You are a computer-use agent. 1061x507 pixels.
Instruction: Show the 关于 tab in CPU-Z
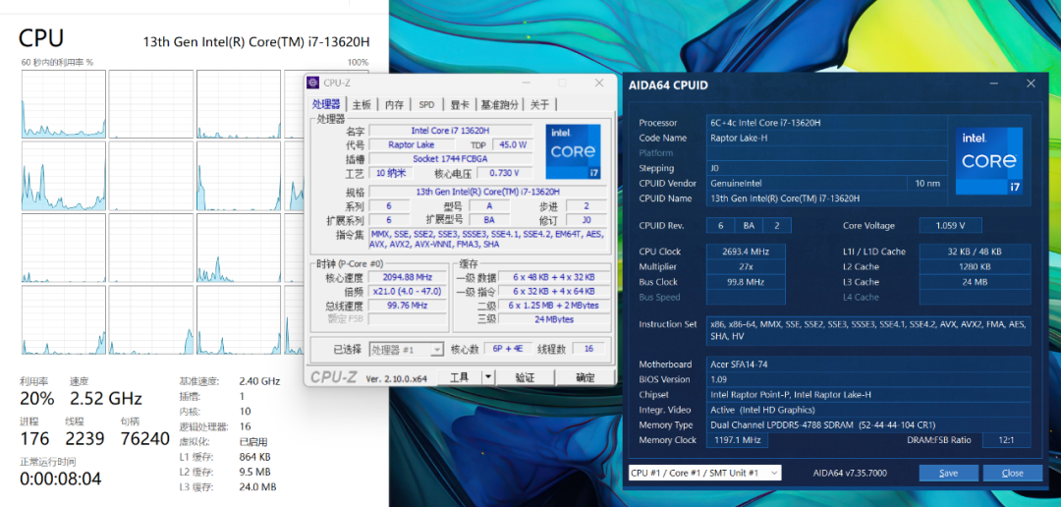(539, 104)
